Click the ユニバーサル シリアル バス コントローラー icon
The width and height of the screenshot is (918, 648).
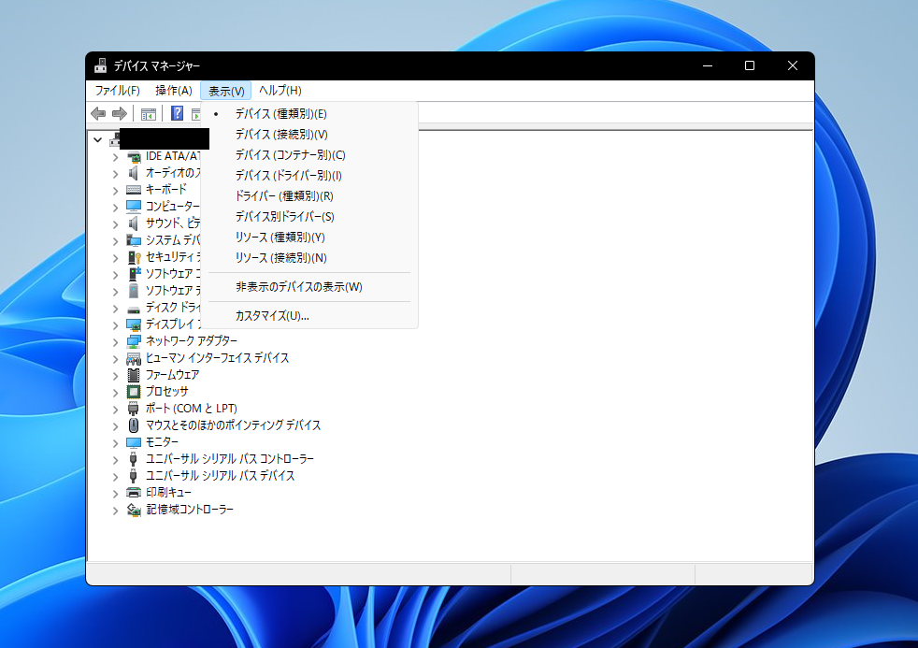coord(134,459)
